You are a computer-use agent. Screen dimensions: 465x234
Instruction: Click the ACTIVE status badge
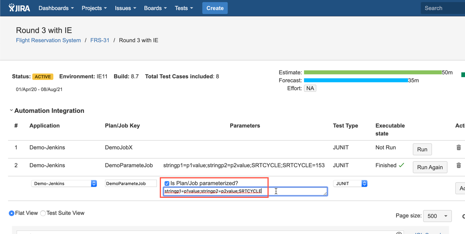coord(43,77)
